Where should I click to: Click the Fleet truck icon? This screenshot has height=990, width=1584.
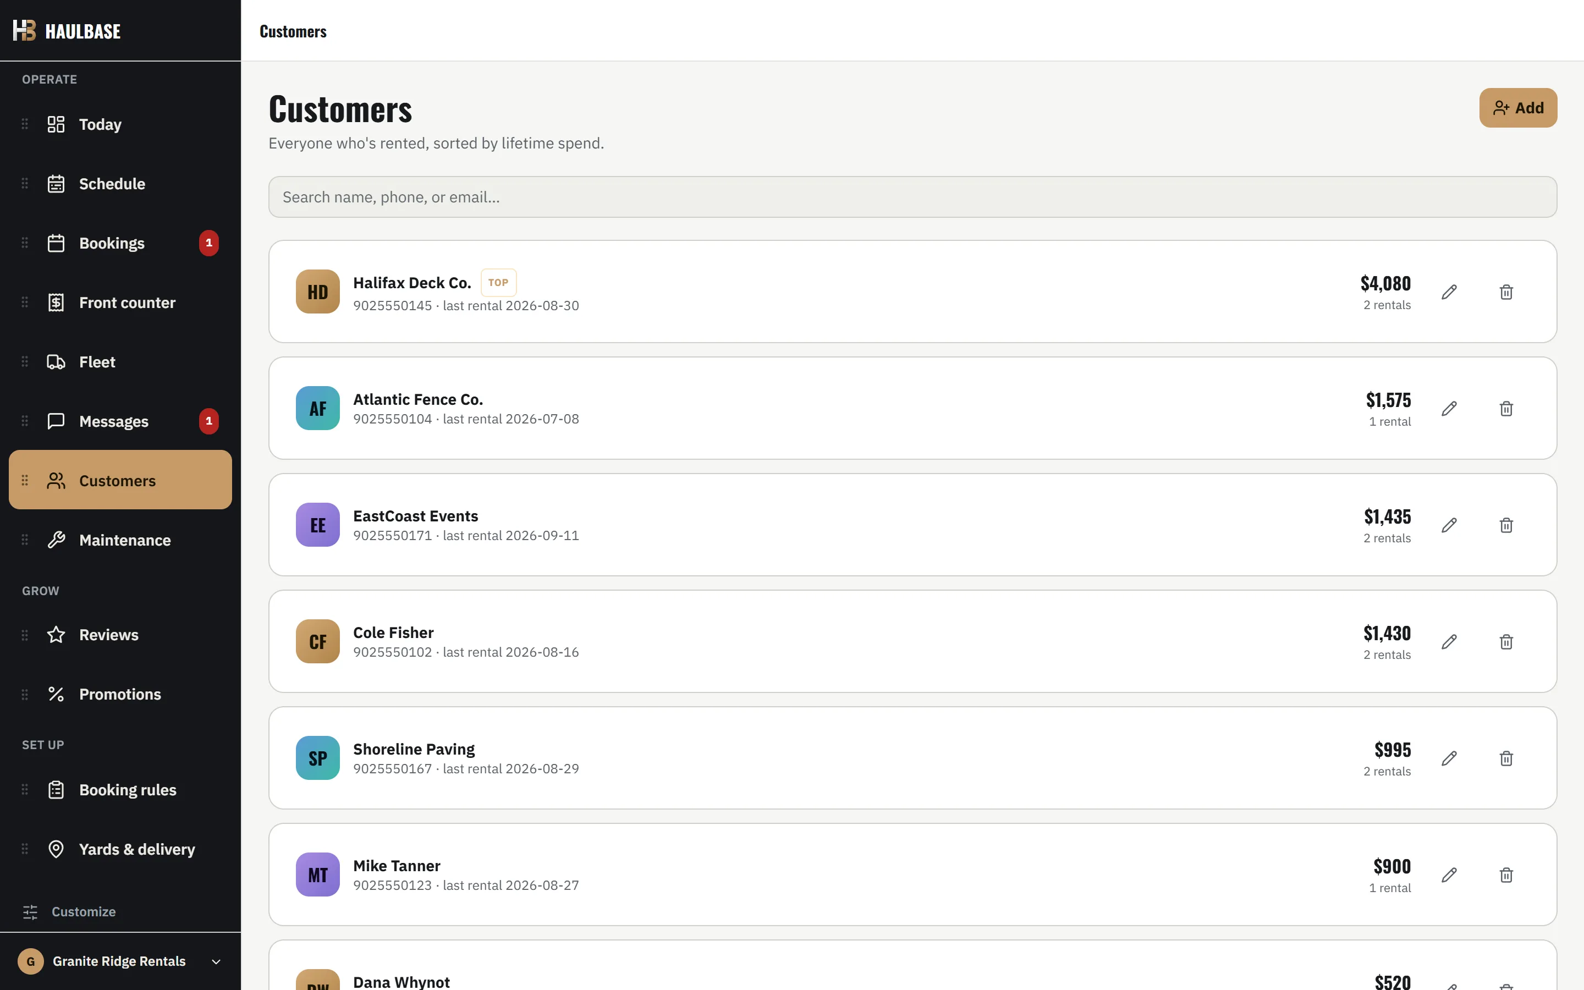pos(56,362)
